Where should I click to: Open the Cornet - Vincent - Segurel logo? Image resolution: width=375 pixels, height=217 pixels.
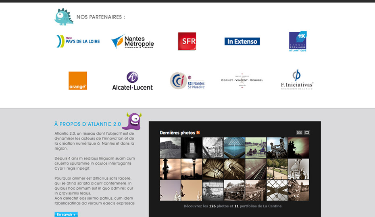242,80
